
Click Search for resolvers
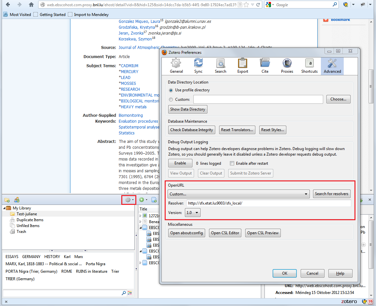tap(332, 194)
